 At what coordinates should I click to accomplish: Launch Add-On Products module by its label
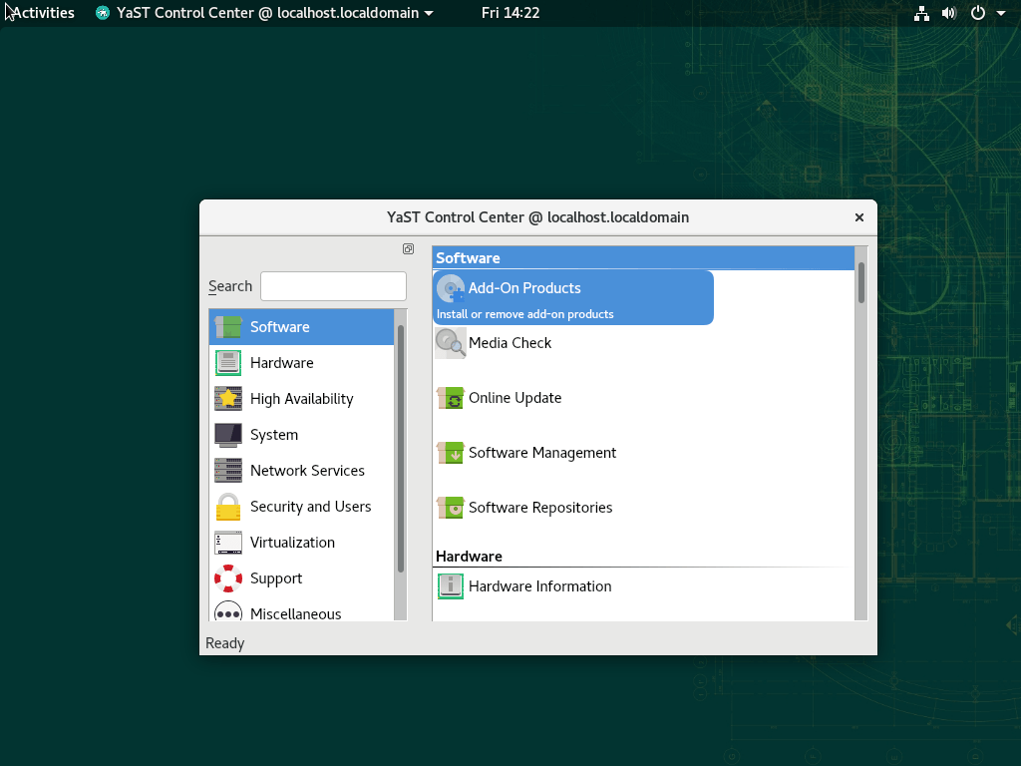point(524,288)
